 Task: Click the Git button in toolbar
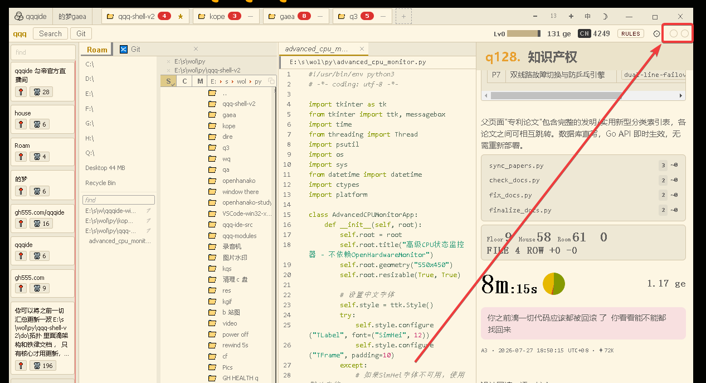pyautogui.click(x=81, y=33)
